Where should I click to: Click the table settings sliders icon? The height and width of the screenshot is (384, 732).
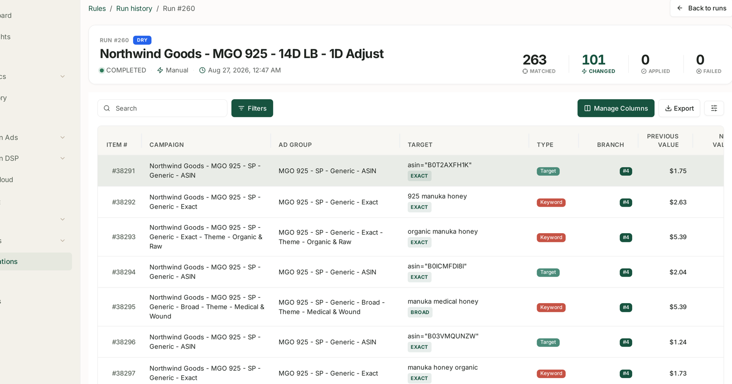point(714,108)
